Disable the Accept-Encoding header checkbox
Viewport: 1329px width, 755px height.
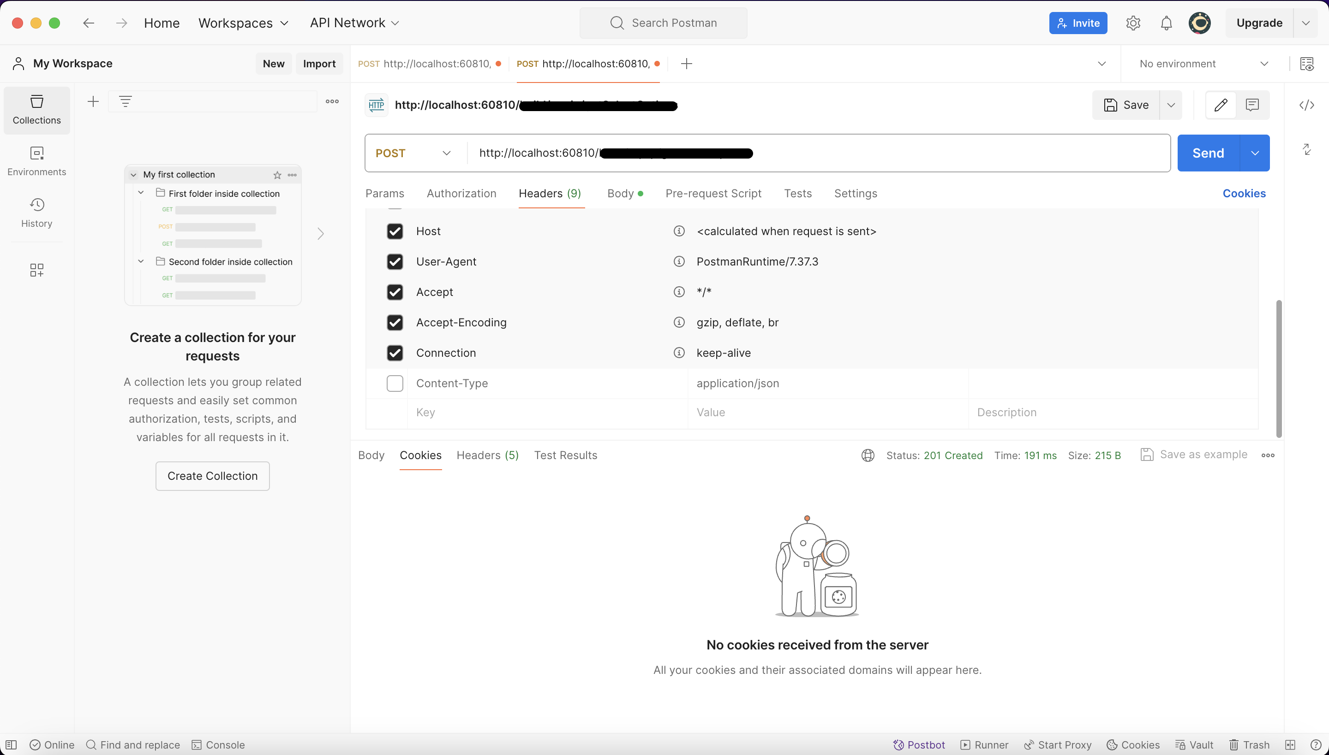[395, 323]
